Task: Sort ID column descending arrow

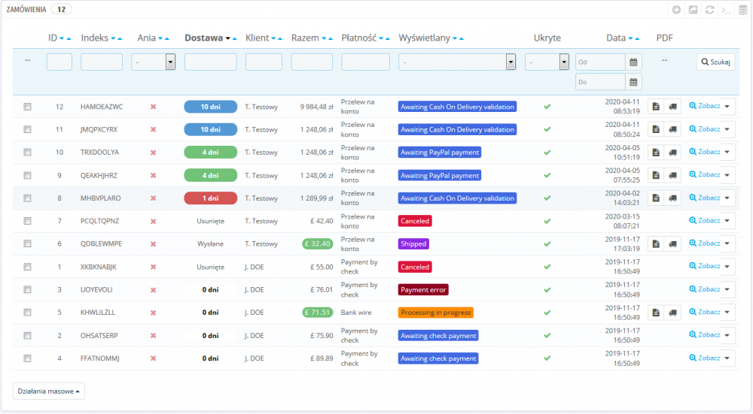Action: [62, 38]
